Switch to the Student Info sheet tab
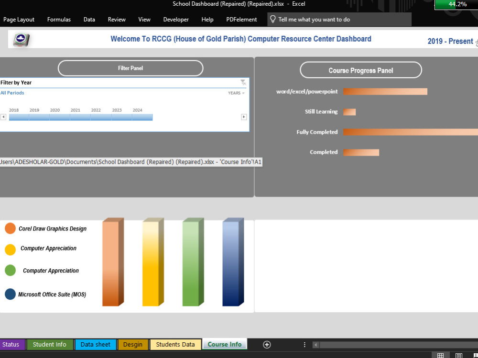 coord(50,345)
